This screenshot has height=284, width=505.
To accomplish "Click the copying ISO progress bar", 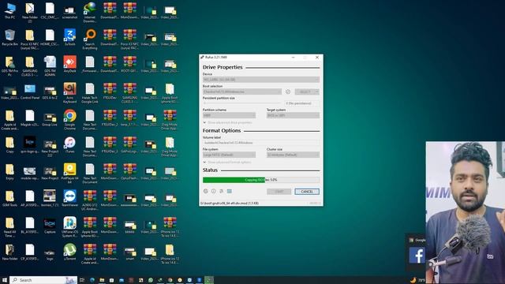I will pos(261,180).
